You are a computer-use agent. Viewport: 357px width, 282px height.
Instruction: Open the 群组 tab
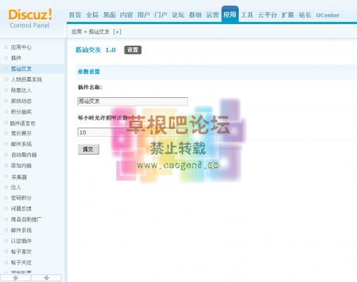(195, 15)
